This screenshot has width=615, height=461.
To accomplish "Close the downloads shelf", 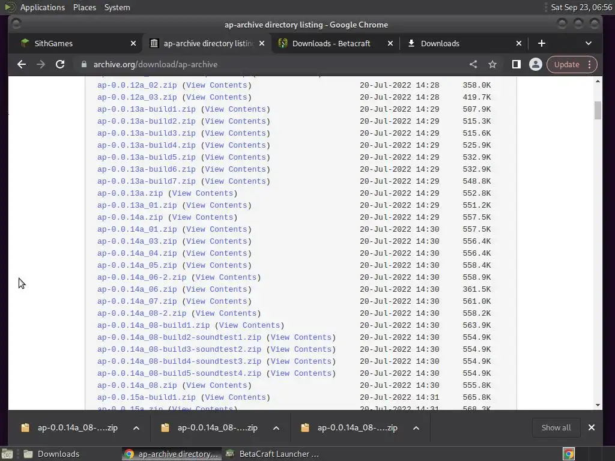I will (592, 427).
